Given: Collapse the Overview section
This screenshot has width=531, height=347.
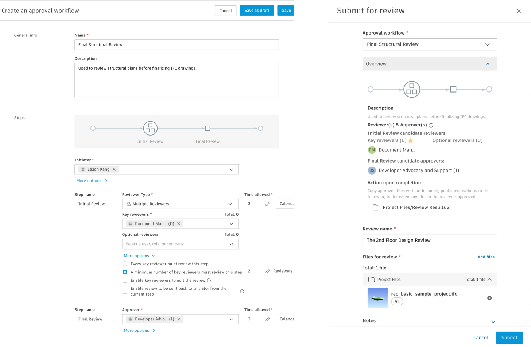Looking at the screenshot, I should 488,64.
